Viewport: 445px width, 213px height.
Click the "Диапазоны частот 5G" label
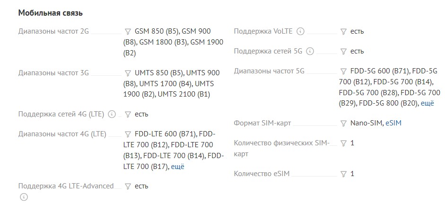click(269, 71)
